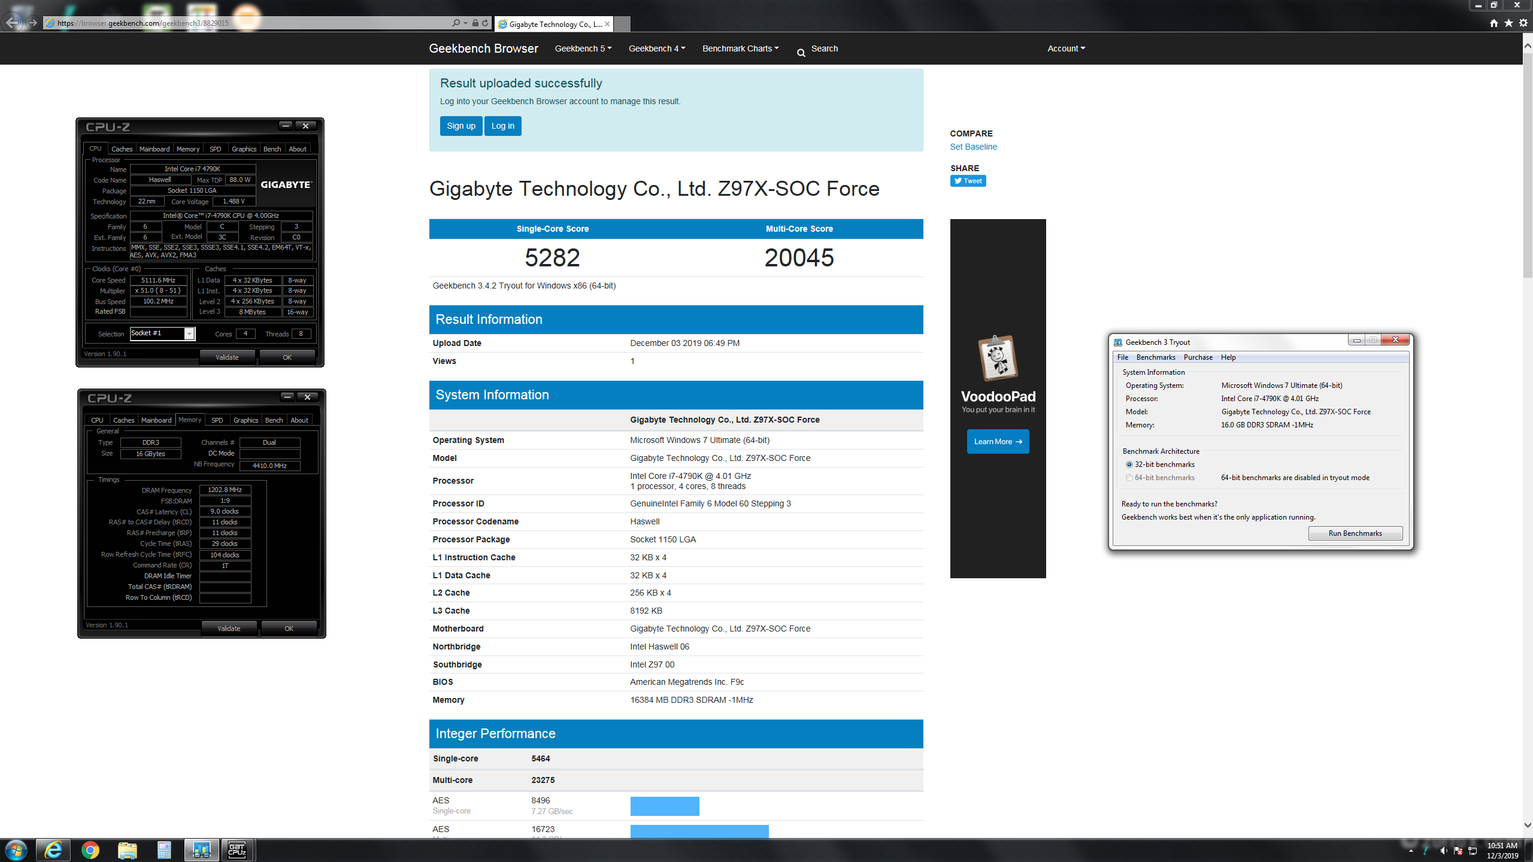Switch to Geekbench app in taskbar

201,850
